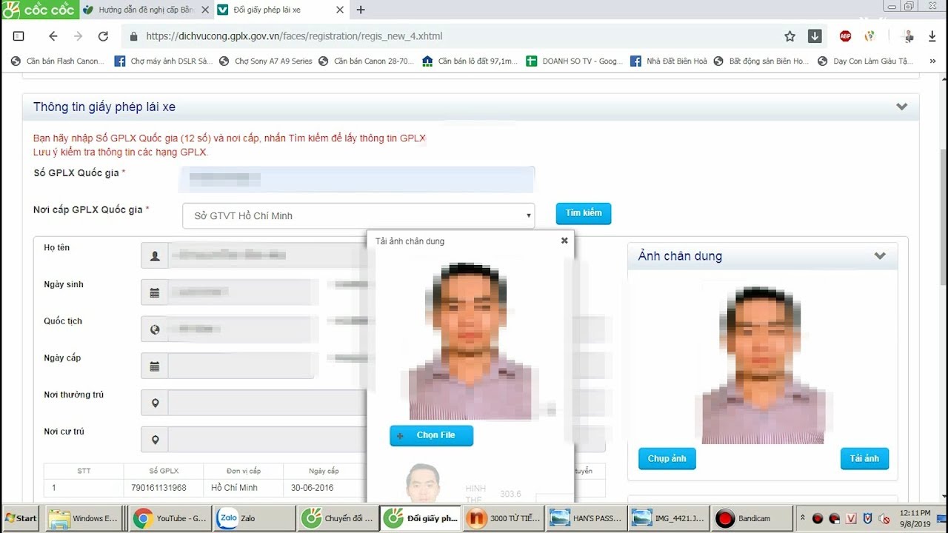Screen dimensions: 948x533
Task: Click the forward navigation arrow
Action: pos(78,36)
